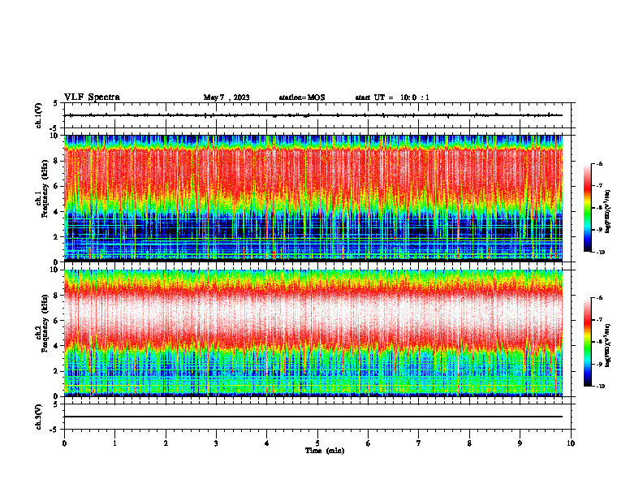The width and height of the screenshot is (643, 497).
Task: Click the "May 7, 2023" date label
Action: 227,97
